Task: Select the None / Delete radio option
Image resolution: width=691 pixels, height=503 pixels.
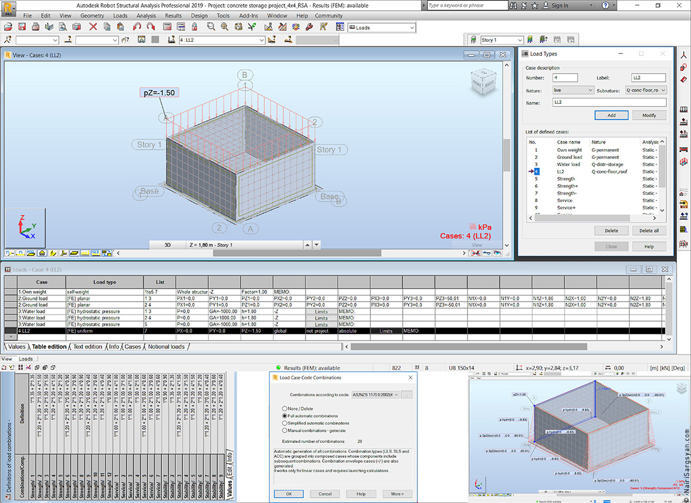Action: click(285, 409)
